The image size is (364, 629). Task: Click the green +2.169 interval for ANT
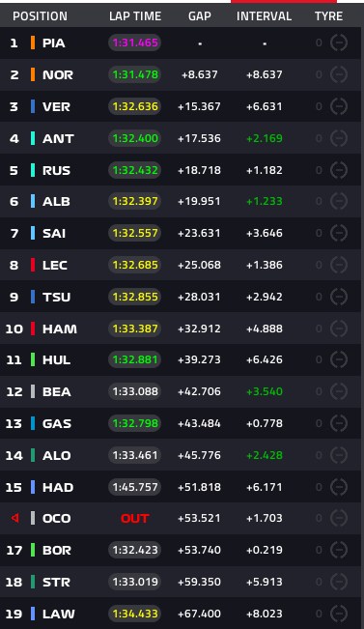coord(265,138)
